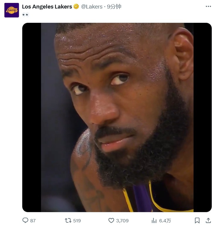Open the tweet via the 9分钟 timestamp
This screenshot has height=227, width=217.
tap(114, 6)
